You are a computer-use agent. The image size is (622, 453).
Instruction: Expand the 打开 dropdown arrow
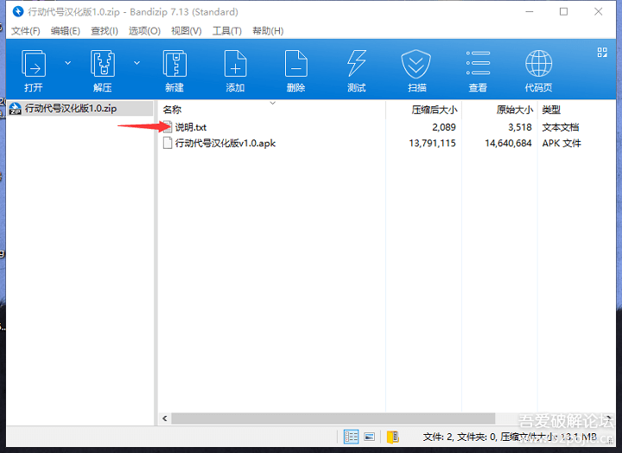coord(68,63)
